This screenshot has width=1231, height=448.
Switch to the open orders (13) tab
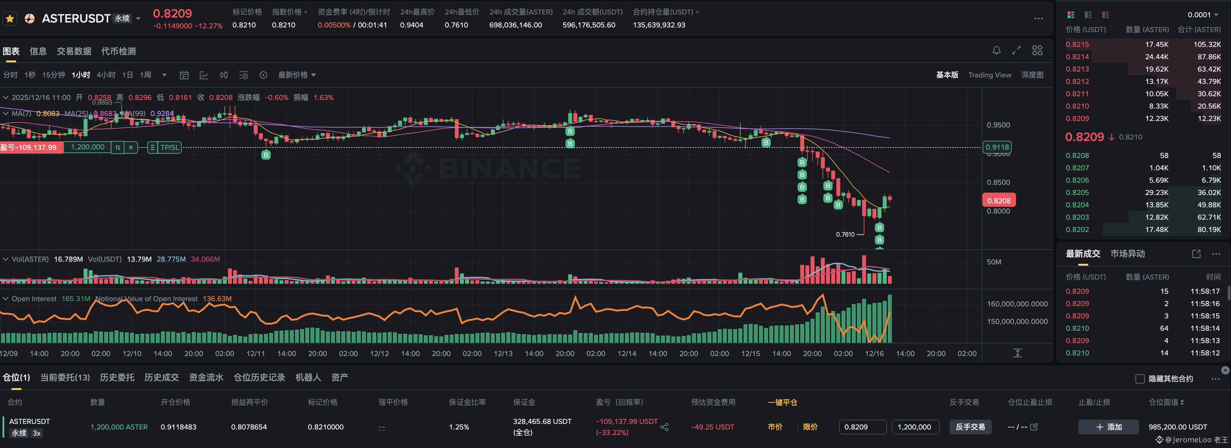65,377
